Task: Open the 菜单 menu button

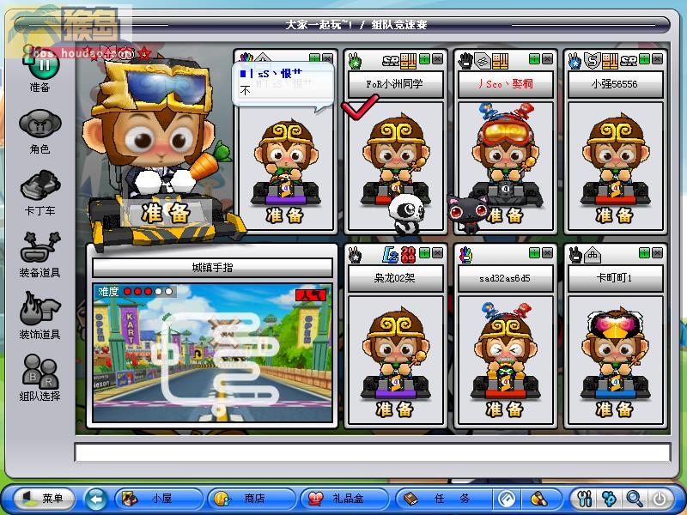Action: 45,499
